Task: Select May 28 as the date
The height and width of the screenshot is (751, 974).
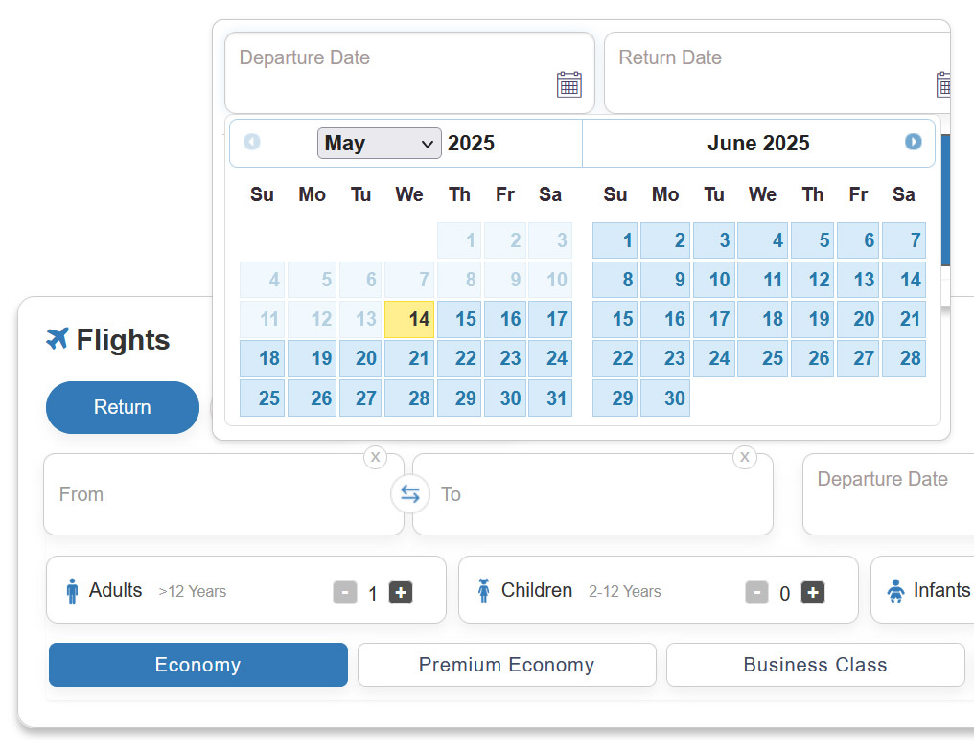Action: tap(409, 398)
